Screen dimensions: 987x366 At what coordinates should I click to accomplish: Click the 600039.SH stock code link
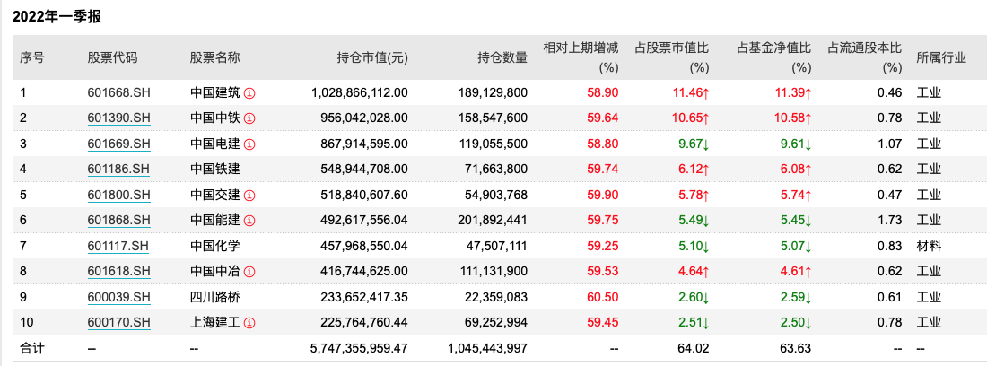click(118, 297)
